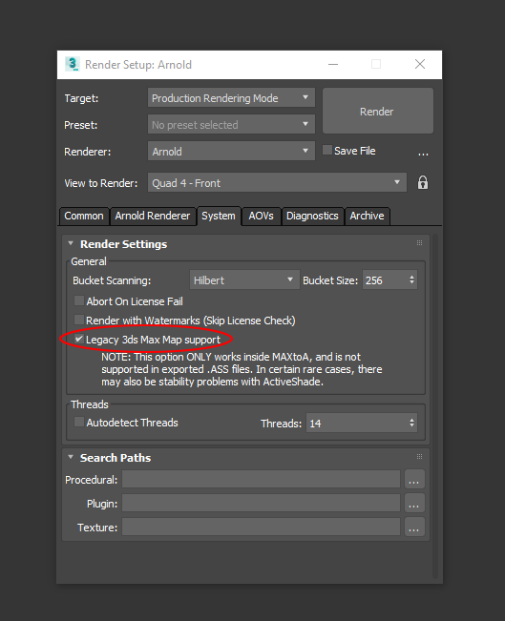Collapse the Search Paths rollout
The width and height of the screenshot is (505, 621).
71,457
